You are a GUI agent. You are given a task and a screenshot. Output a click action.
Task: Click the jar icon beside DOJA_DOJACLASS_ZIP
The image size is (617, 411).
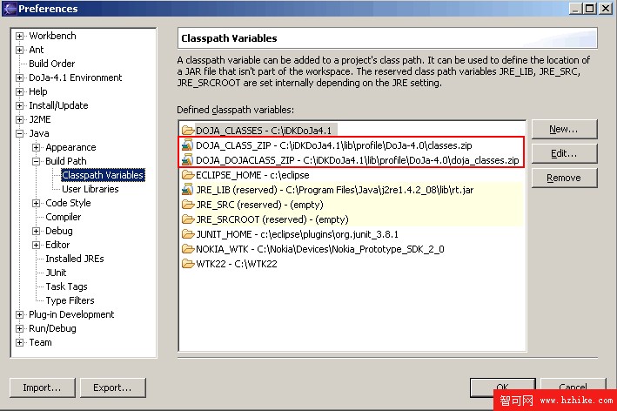pos(188,160)
